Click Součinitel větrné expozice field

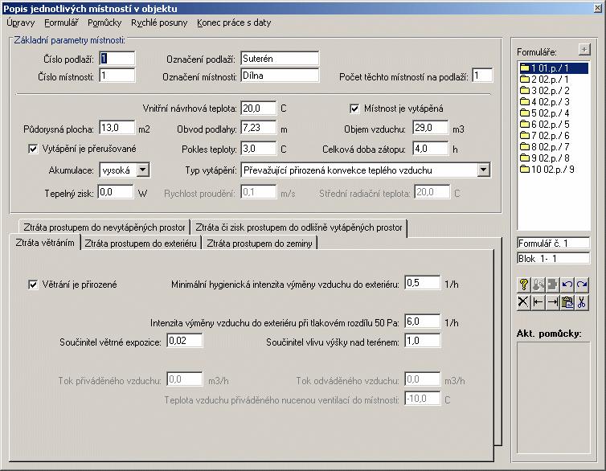184,341
